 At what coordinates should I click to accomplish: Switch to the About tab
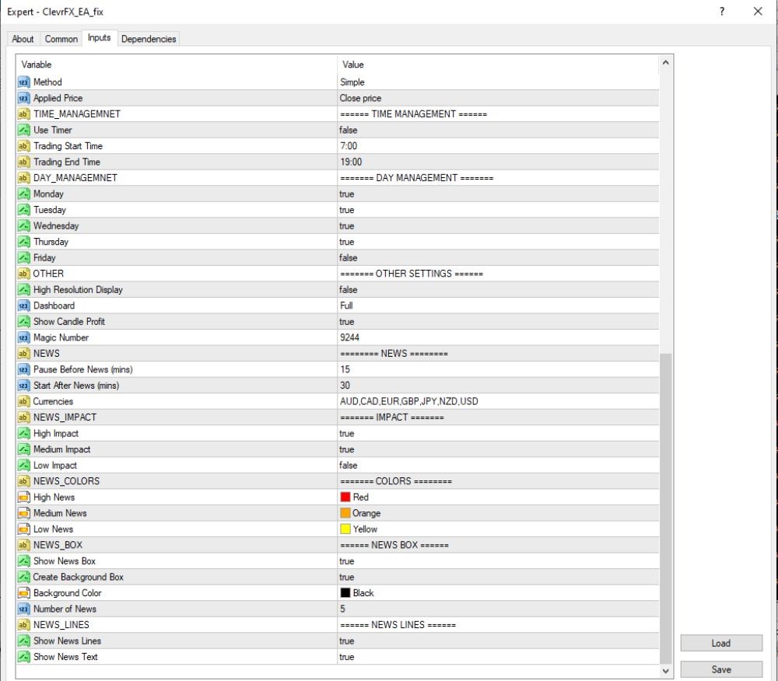23,39
